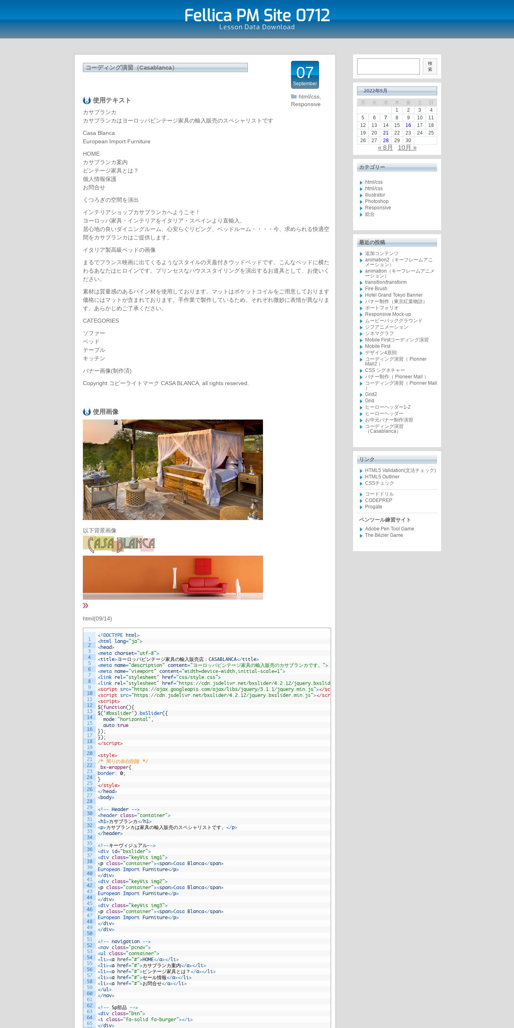
Task: Click the 検索 search button
Action: 430,66
